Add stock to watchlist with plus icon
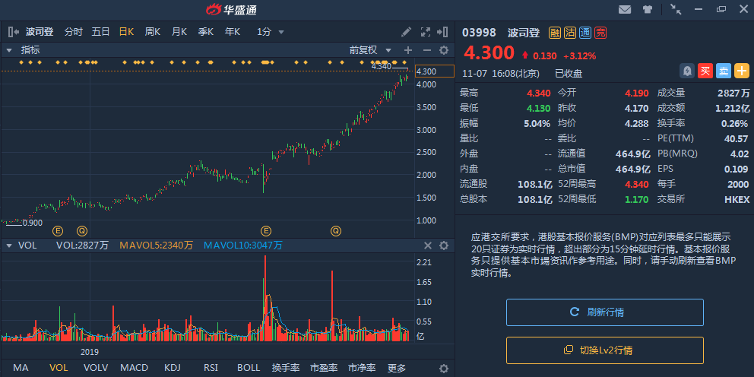754x377 pixels. (741, 71)
